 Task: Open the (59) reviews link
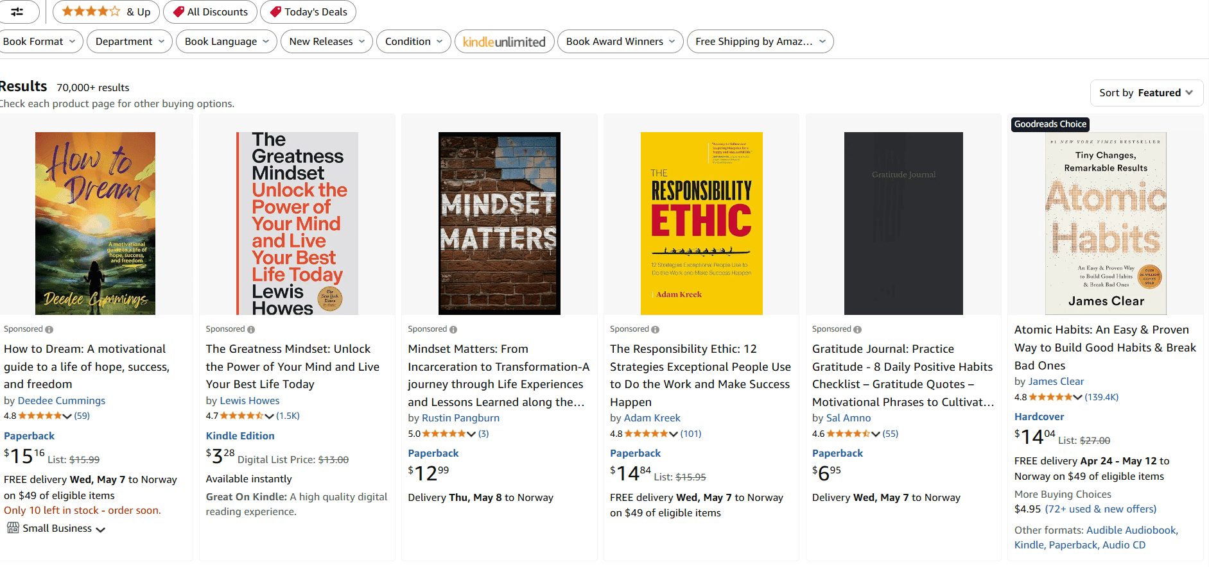82,416
